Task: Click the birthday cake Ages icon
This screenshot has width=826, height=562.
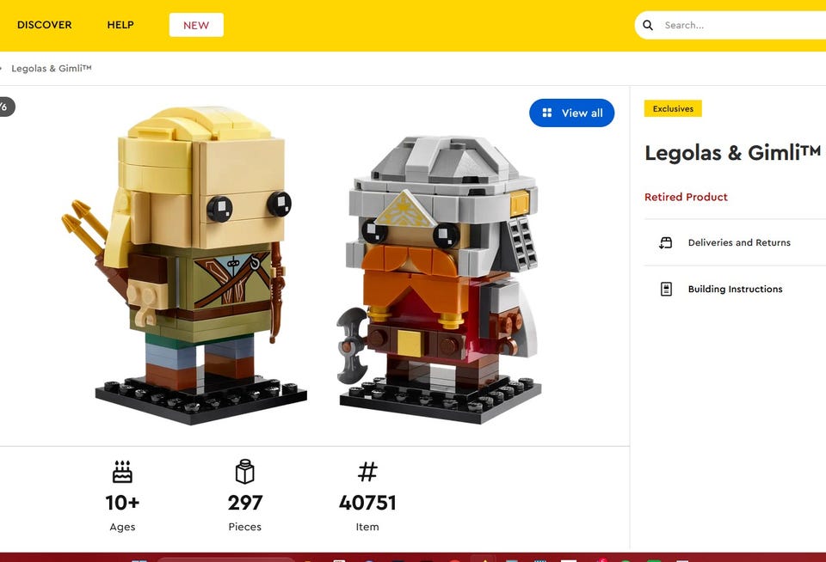Action: pyautogui.click(x=122, y=472)
